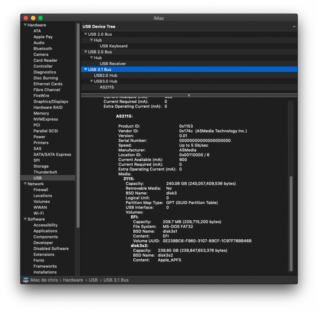Image resolution: width=318 pixels, height=311 pixels.
Task: Select Installations in sidebar
Action: point(45,272)
